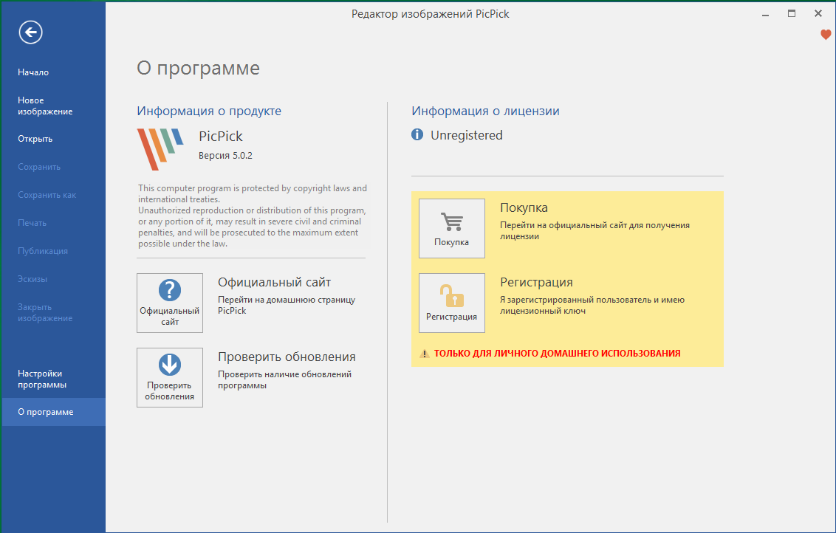The width and height of the screenshot is (836, 533).
Task: Switch to Настройки программы
Action: coord(41,379)
